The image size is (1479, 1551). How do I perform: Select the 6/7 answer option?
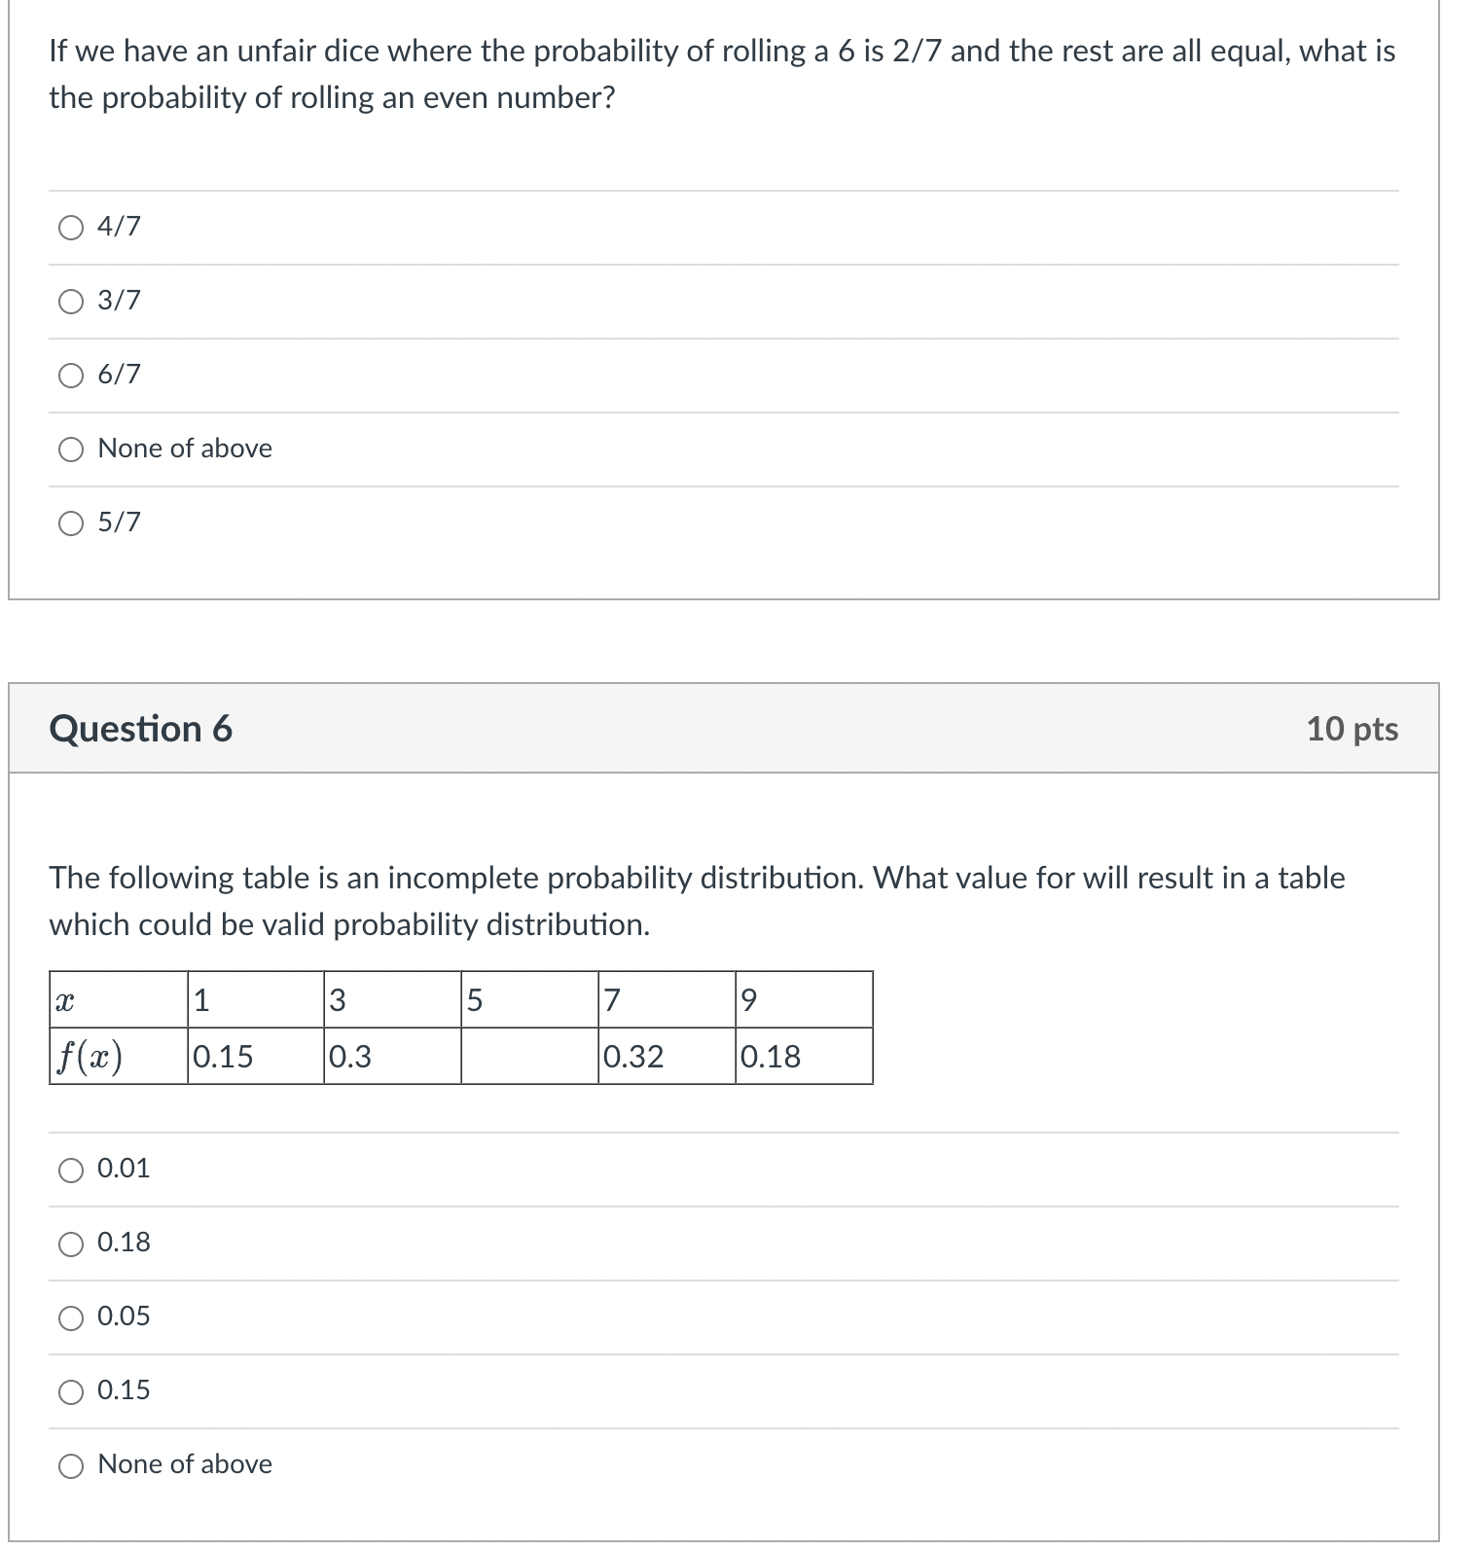70,376
